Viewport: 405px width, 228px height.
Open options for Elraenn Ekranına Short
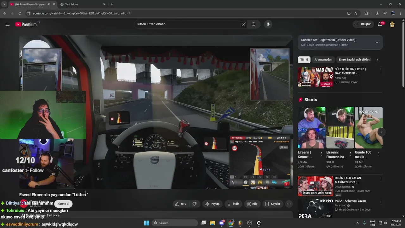pos(350,154)
